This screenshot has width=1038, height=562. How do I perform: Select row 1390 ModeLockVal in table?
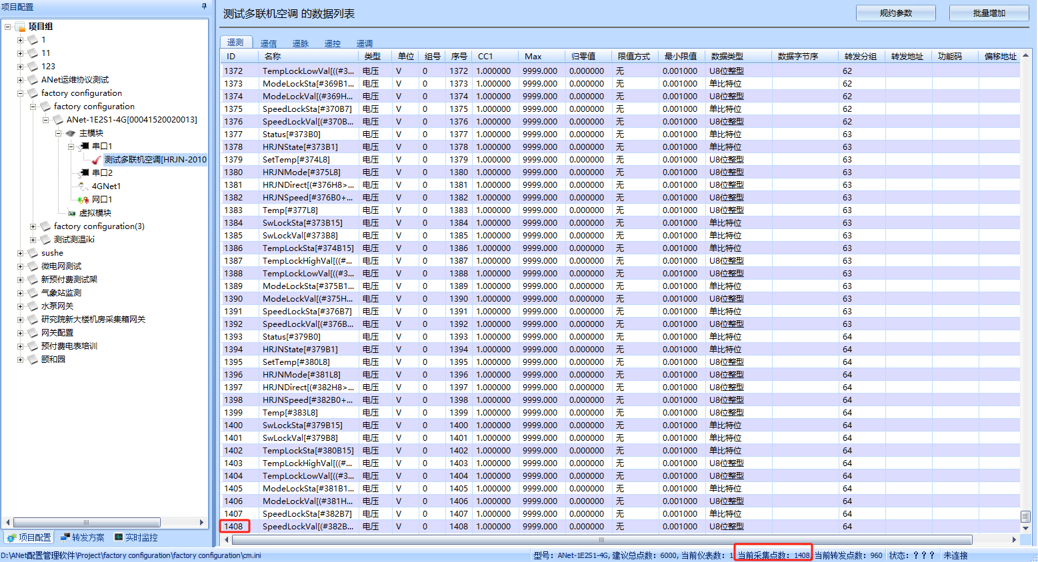(307, 299)
